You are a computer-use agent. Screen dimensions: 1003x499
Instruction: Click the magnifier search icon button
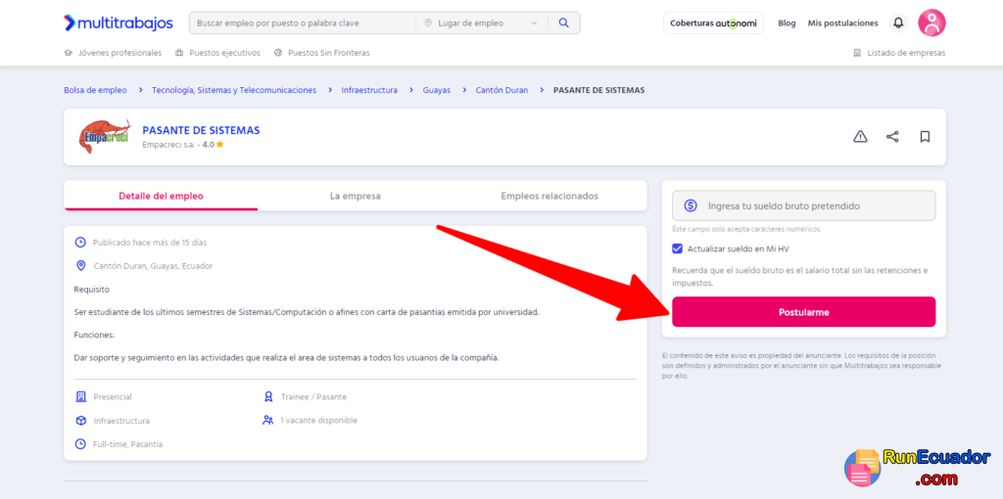point(563,23)
